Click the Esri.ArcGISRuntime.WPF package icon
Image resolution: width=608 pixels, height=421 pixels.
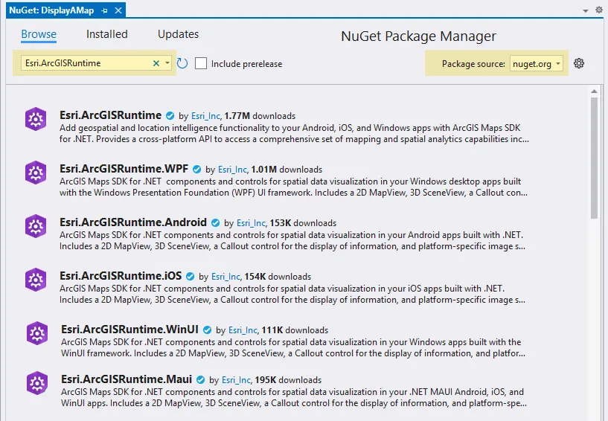[36, 173]
